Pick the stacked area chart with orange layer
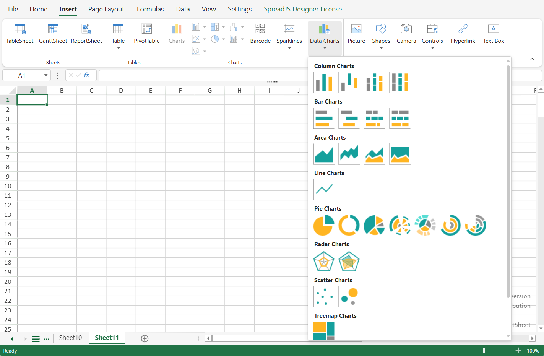This screenshot has height=356, width=544. tap(374, 154)
